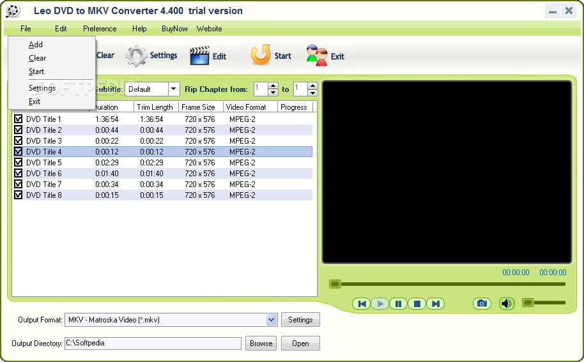Uncheck DVD Title 3 checkbox
The image size is (584, 362).
click(x=19, y=140)
